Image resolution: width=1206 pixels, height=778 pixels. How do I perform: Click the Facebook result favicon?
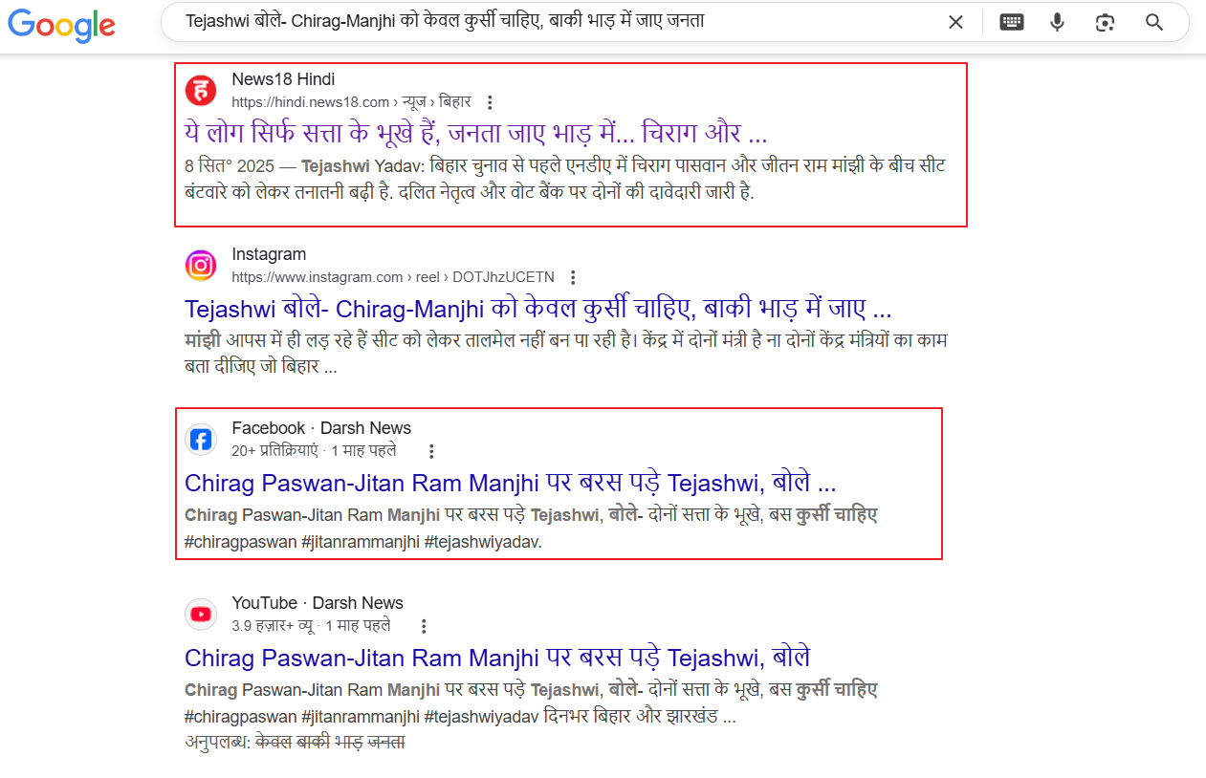[201, 439]
